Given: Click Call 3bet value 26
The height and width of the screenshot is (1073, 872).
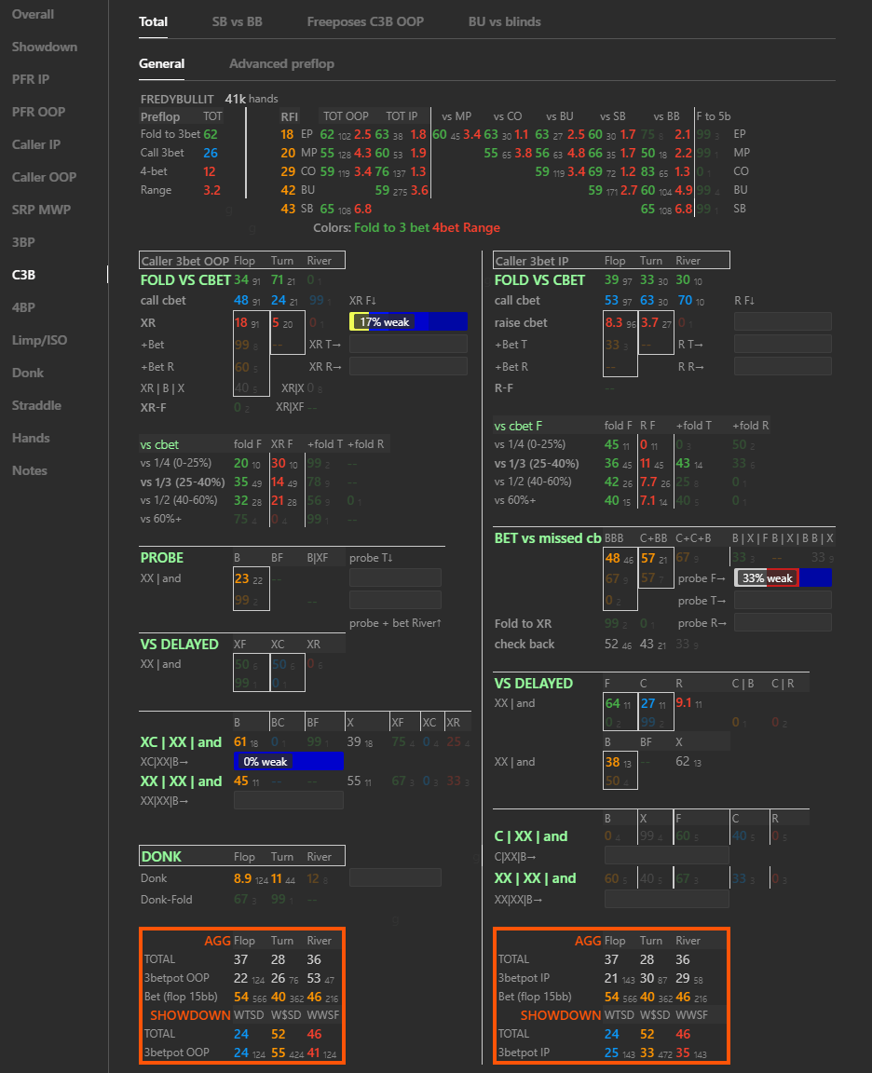Looking at the screenshot, I should [x=211, y=153].
